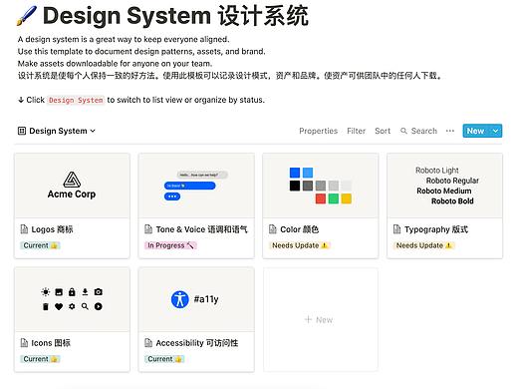Image resolution: width=518 pixels, height=389 pixels.
Task: Click the heart icon in the Icons card
Action: (x=59, y=306)
